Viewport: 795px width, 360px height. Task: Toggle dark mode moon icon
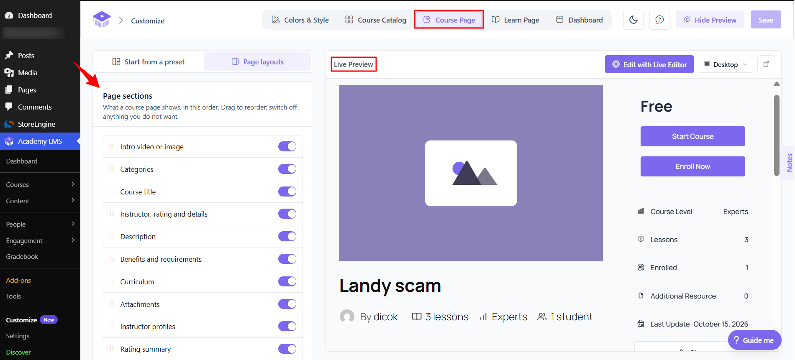[633, 20]
